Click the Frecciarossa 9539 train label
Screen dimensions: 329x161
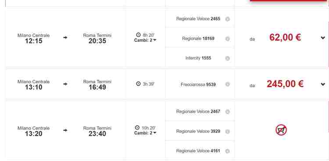[198, 84]
